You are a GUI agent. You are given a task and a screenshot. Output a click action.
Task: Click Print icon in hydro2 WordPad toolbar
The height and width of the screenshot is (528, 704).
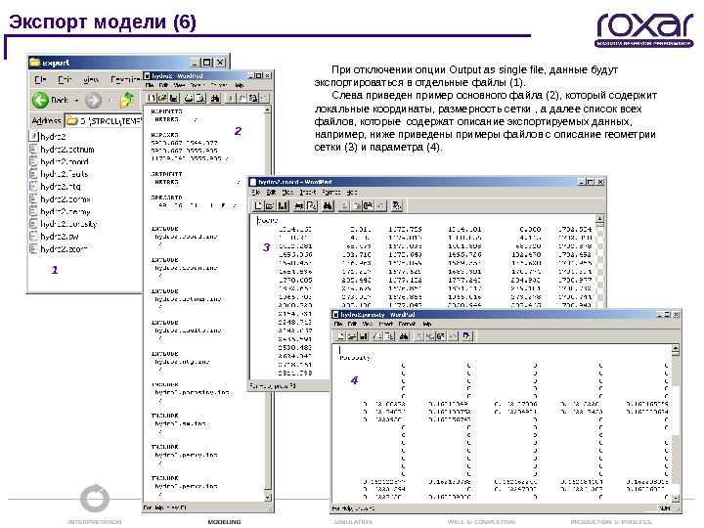tap(189, 98)
